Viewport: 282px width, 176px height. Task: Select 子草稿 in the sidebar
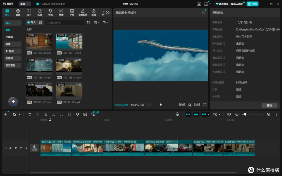pos(9,37)
